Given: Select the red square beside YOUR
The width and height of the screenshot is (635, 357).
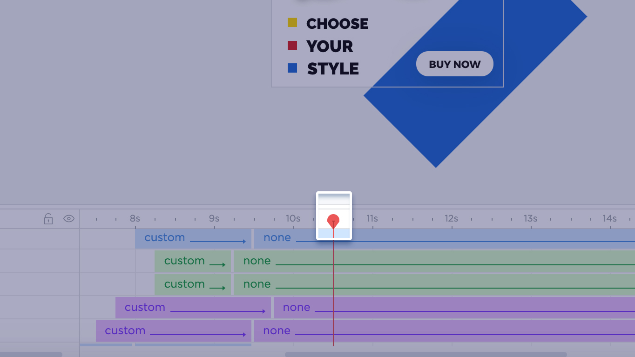Looking at the screenshot, I should pos(292,46).
